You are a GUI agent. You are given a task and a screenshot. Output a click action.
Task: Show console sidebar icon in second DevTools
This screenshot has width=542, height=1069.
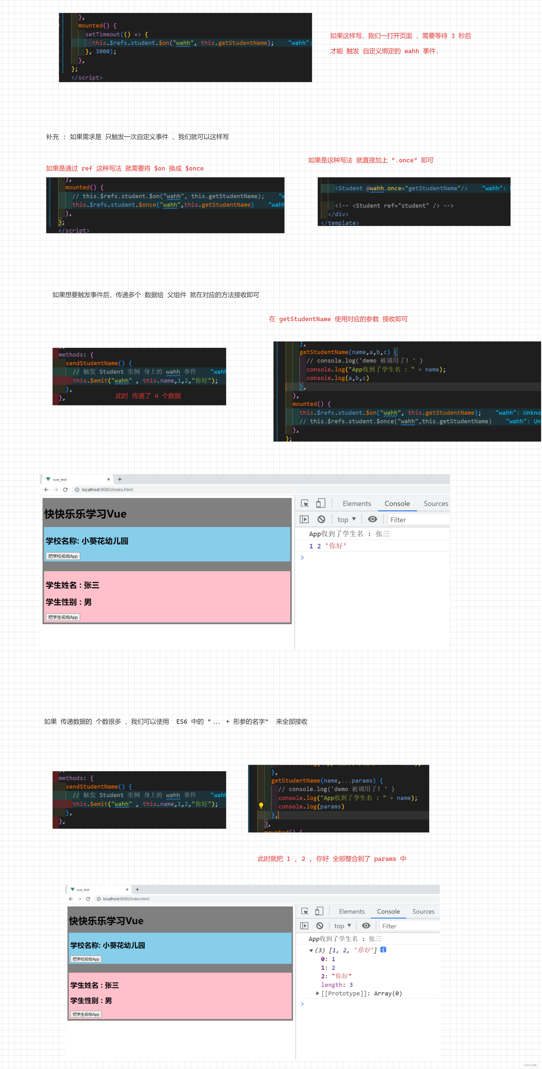point(304,926)
